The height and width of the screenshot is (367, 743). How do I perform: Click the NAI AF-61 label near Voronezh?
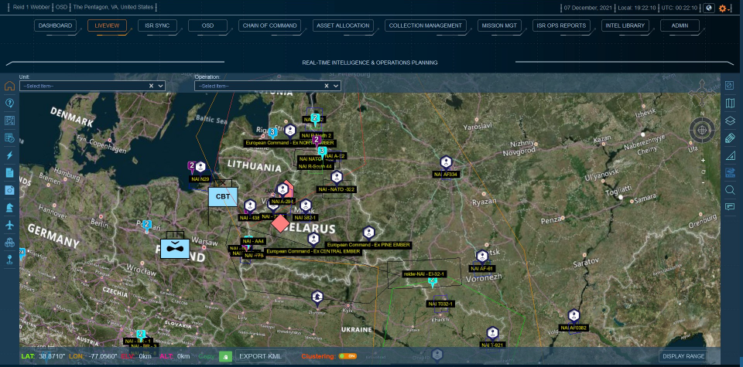(481, 268)
